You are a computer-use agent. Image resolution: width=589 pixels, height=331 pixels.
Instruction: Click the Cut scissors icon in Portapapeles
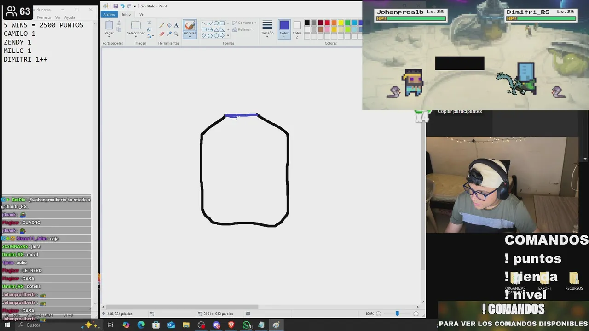point(119,23)
